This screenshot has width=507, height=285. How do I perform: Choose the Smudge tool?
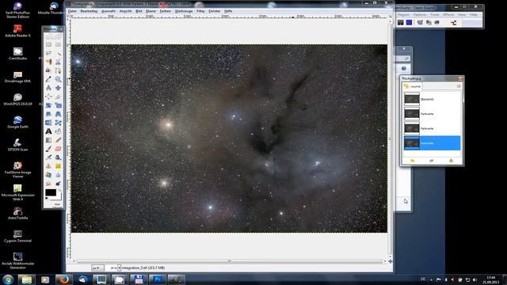pos(48,184)
